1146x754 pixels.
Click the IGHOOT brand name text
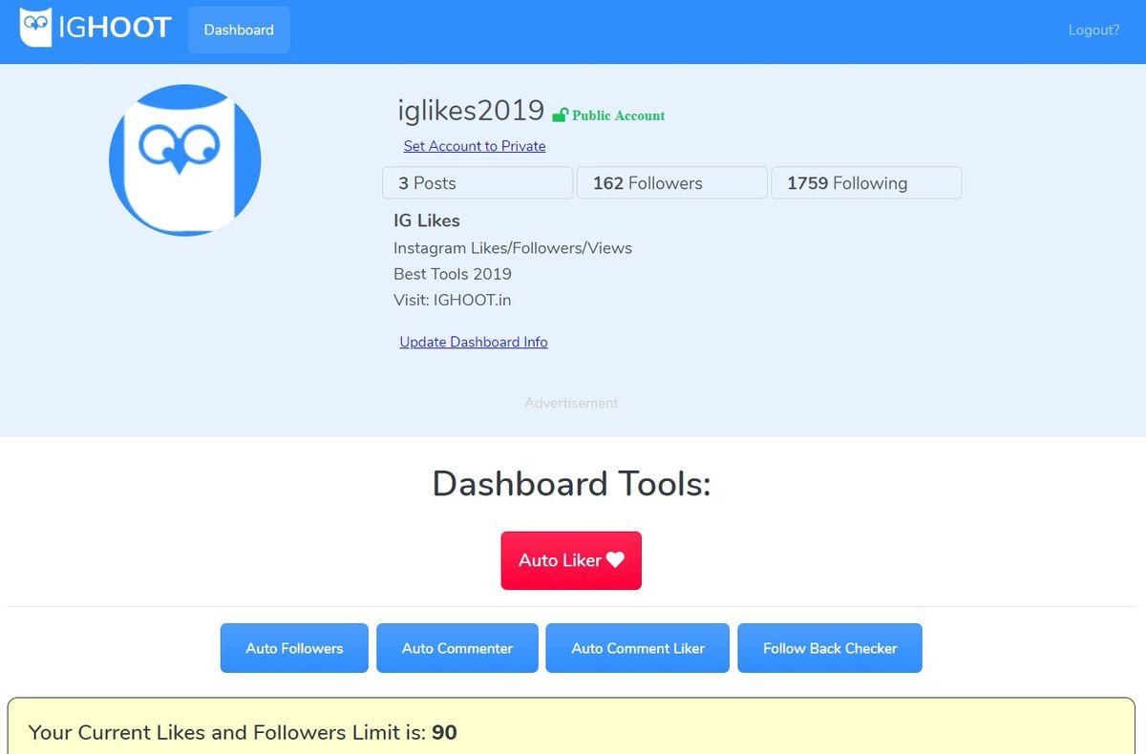115,28
